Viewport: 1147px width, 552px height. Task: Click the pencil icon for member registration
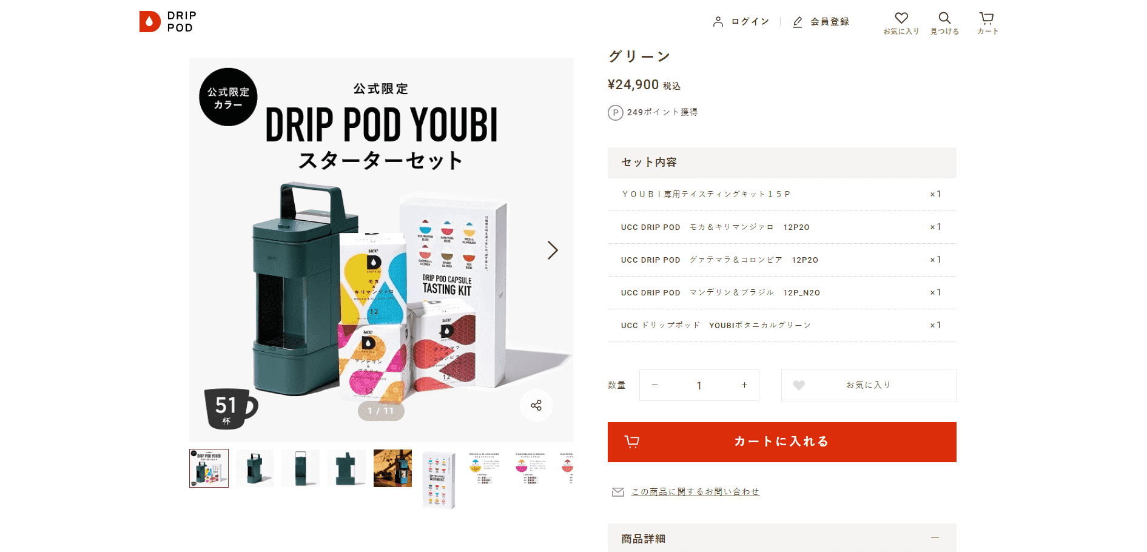[x=798, y=22]
